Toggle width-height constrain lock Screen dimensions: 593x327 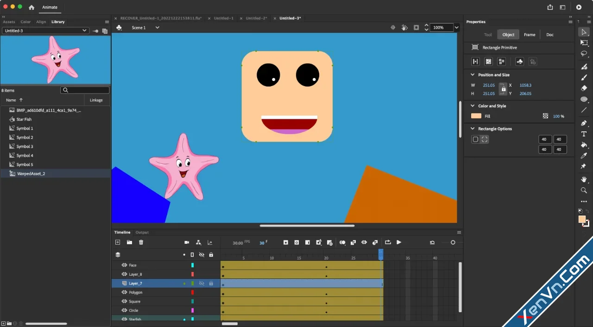click(x=504, y=89)
